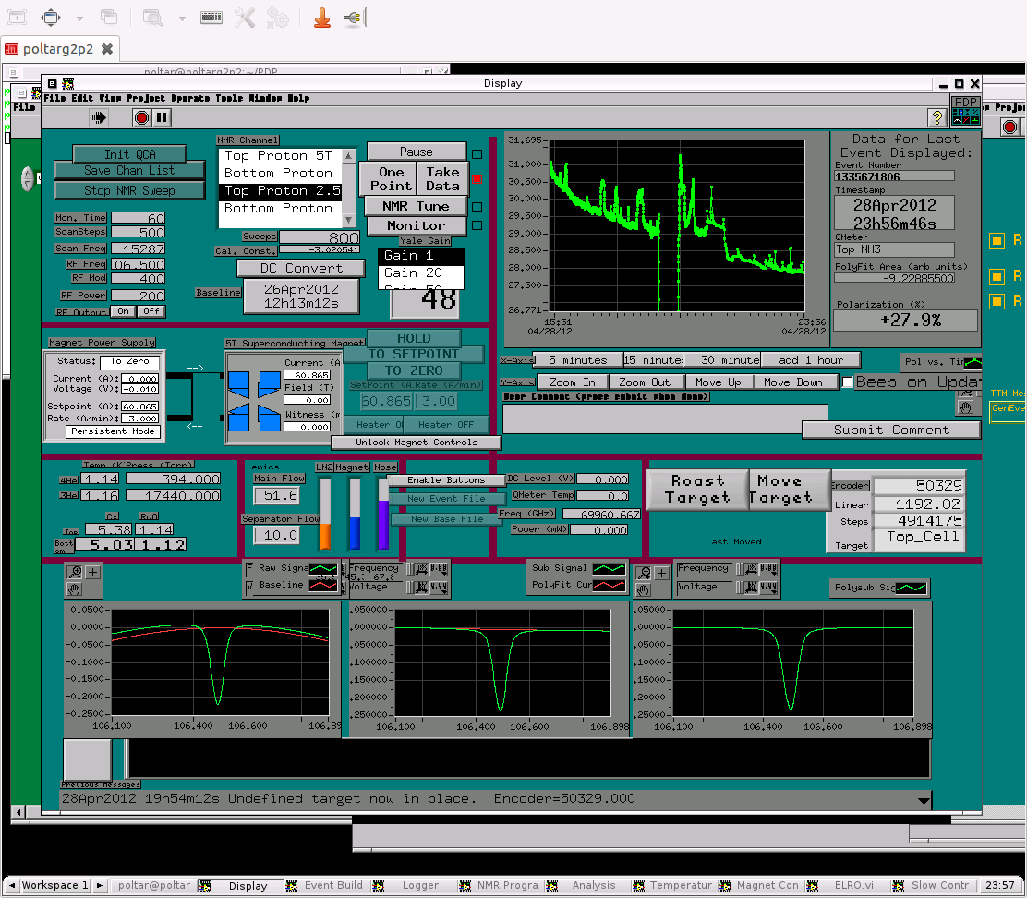Open the Tools menu
Screen dimensions: 1027x898
pos(229,98)
